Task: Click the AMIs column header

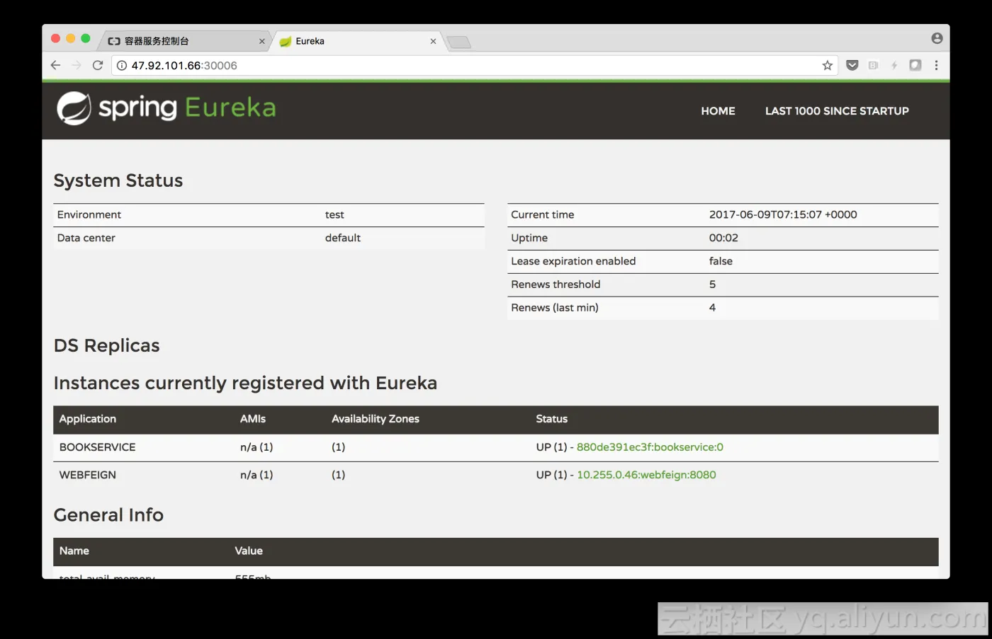Action: click(x=253, y=419)
